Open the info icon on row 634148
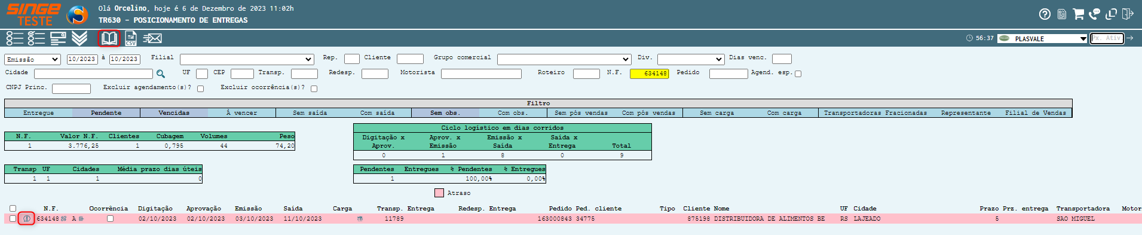Image resolution: width=1142 pixels, height=235 pixels. (x=26, y=219)
